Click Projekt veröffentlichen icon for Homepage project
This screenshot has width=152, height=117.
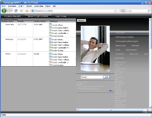[x=50, y=47]
